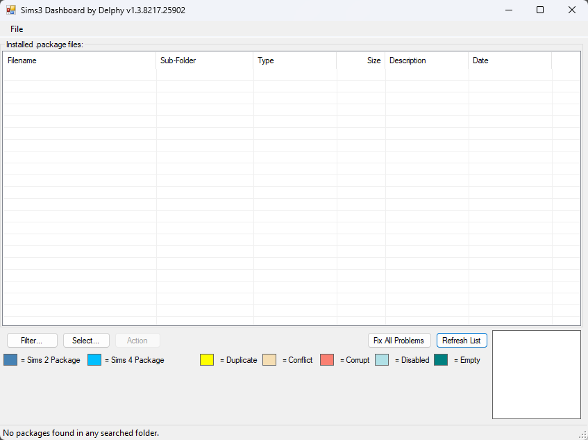The image size is (588, 440).
Task: Open the Select... options button
Action: coord(86,341)
